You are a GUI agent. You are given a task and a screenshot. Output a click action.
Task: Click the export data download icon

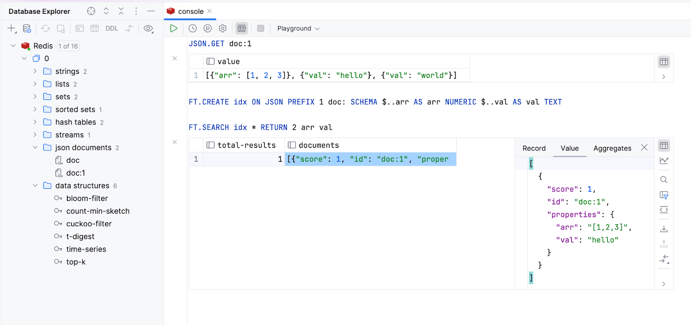coord(664,229)
